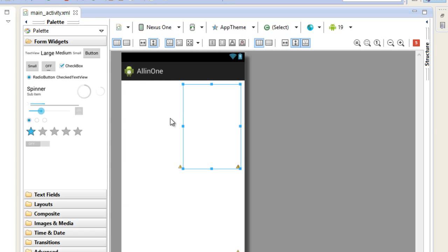448x252 pixels.
Task: Reset zoom to 100% icon
Action: [x=377, y=43]
